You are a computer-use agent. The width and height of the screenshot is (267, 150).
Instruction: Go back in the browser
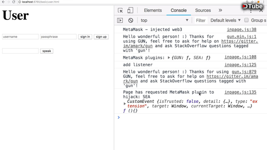pyautogui.click(x=3, y=2)
